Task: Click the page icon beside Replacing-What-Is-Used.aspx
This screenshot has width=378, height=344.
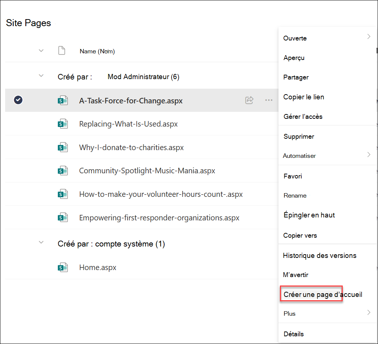Action: click(63, 124)
